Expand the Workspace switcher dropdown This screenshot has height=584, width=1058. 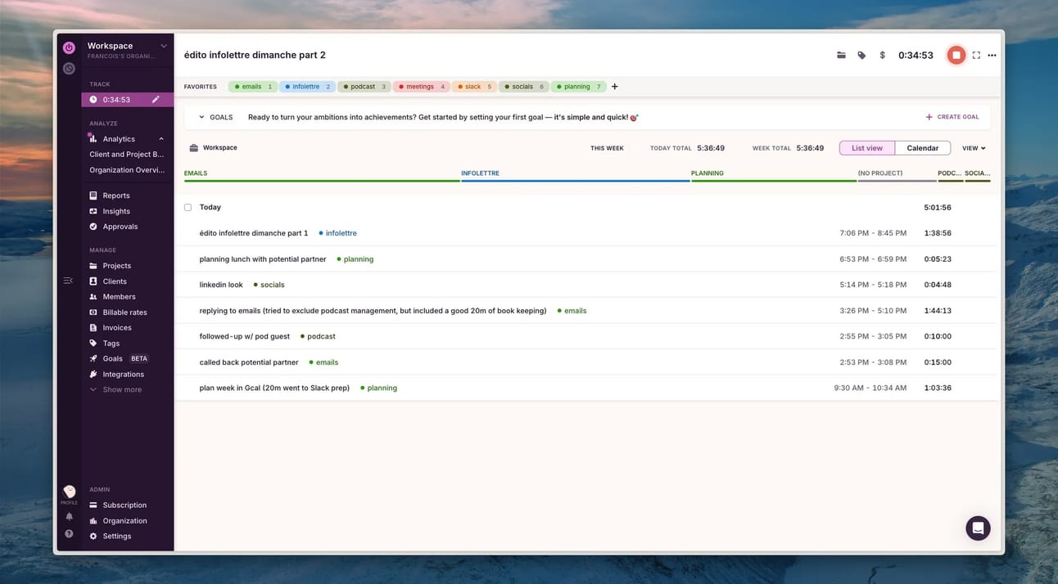pyautogui.click(x=164, y=46)
